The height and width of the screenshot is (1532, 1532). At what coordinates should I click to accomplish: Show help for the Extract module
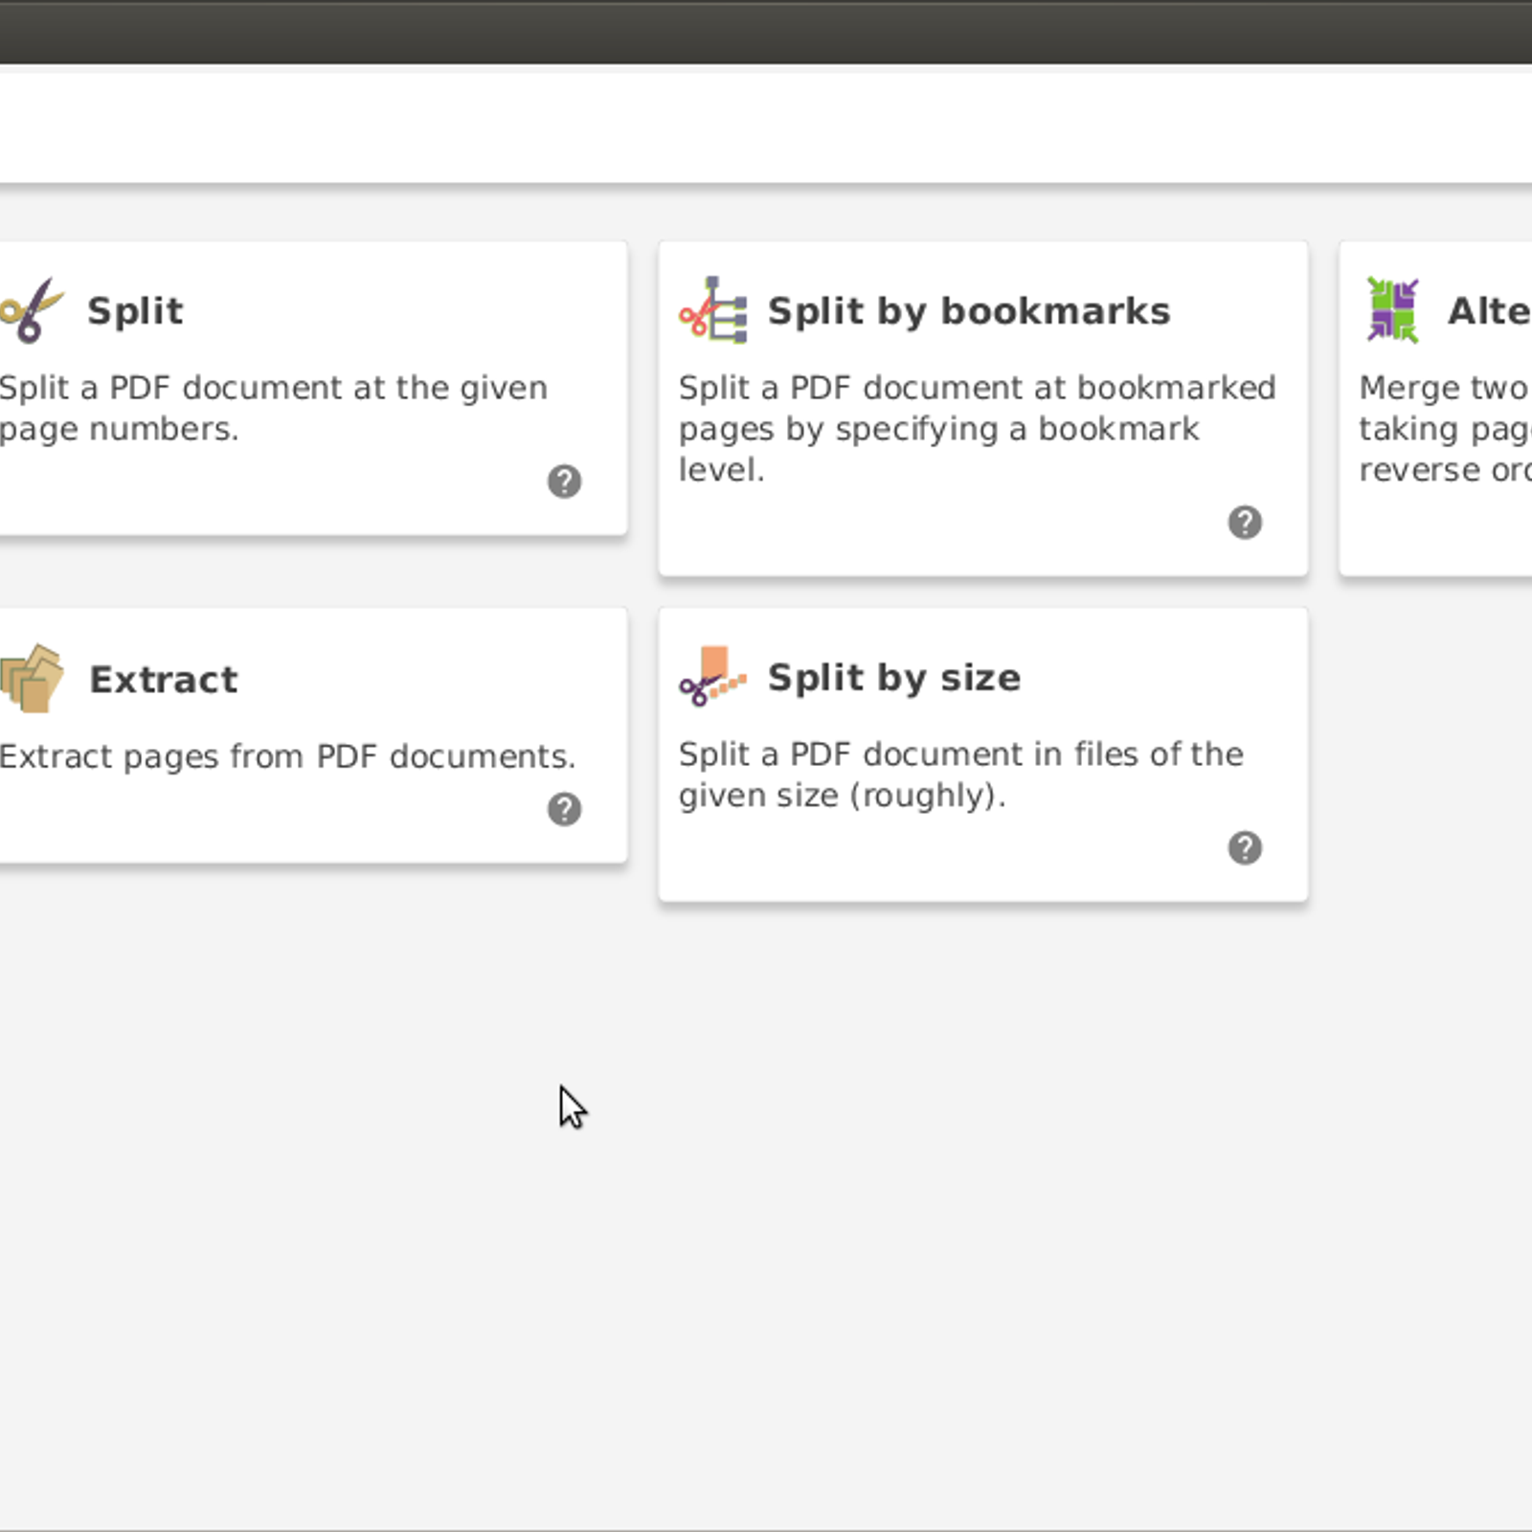tap(564, 810)
